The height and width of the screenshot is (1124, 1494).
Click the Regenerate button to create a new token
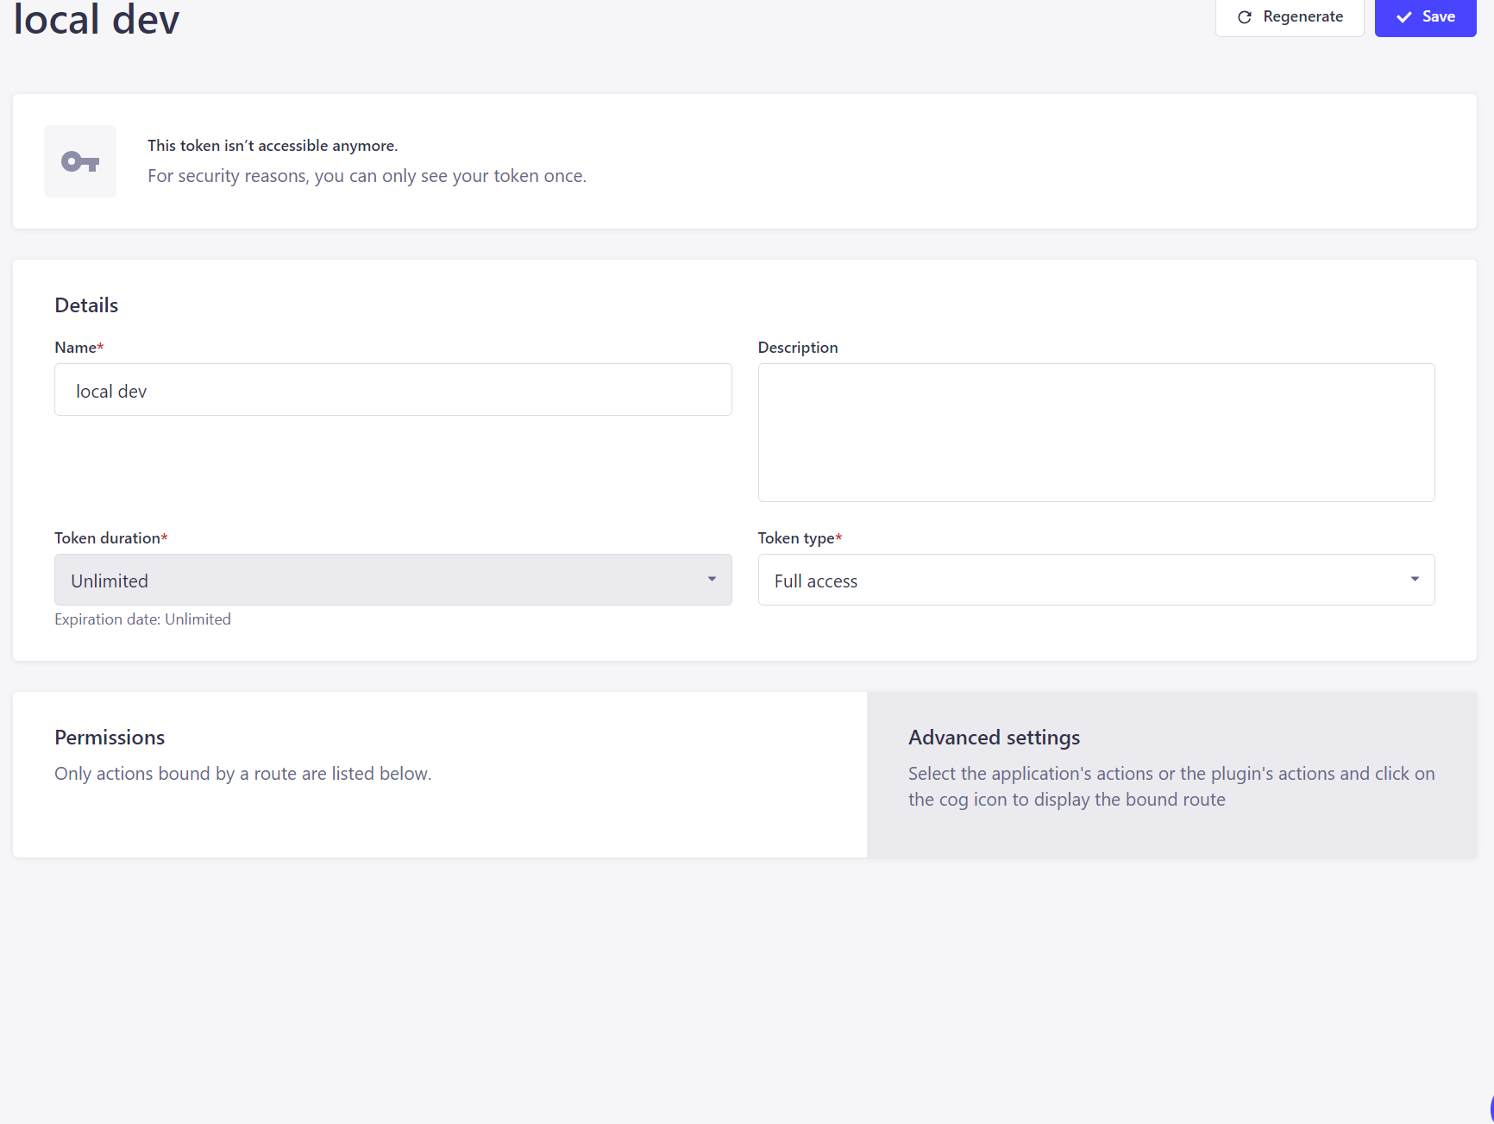point(1290,16)
